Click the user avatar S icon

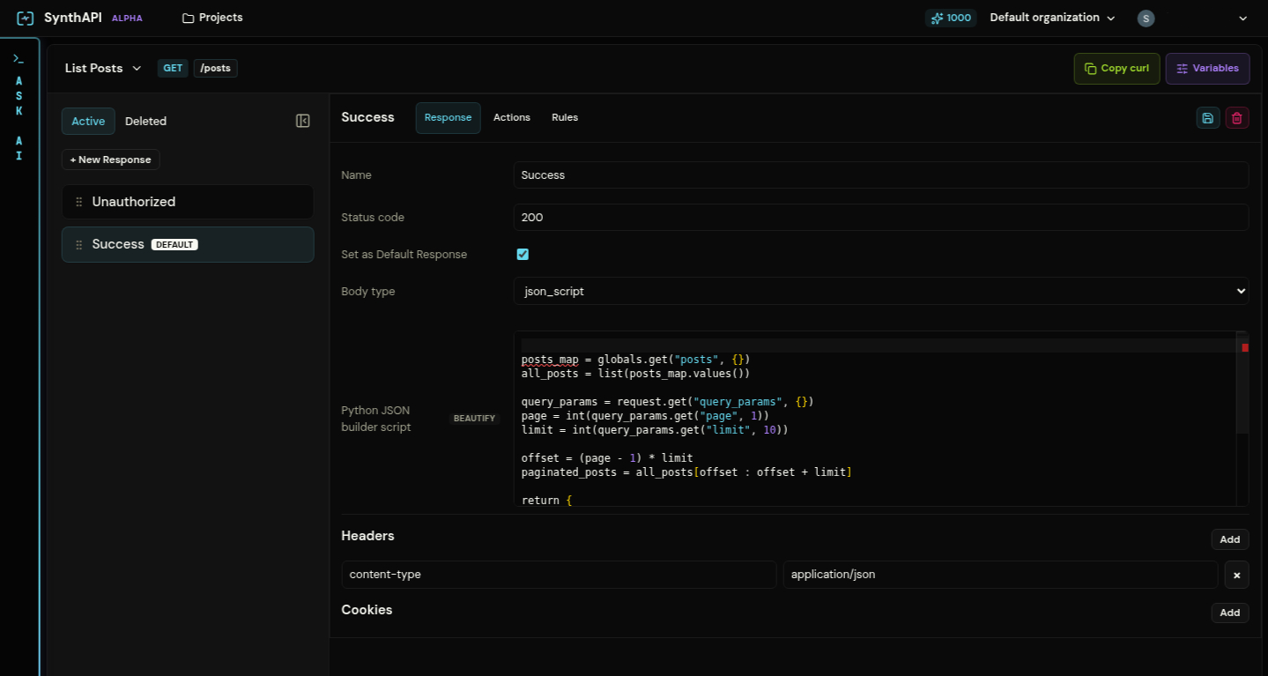coord(1146,19)
